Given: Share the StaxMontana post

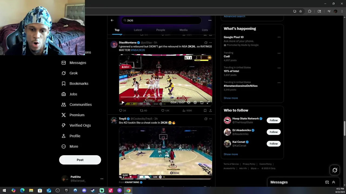Looking at the screenshot, I should (210, 110).
